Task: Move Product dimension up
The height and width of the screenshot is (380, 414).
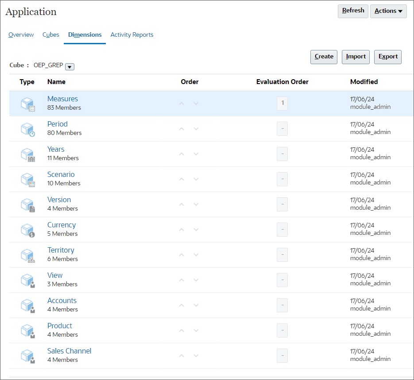Action: click(x=182, y=330)
